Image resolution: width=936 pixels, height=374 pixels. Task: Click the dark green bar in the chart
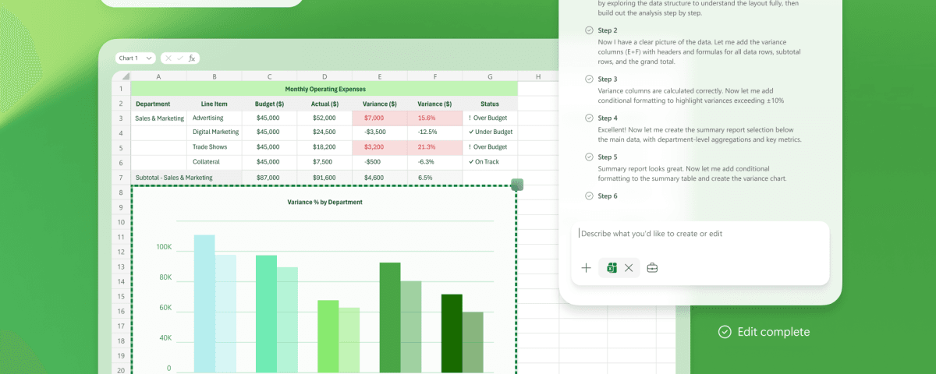(x=452, y=332)
